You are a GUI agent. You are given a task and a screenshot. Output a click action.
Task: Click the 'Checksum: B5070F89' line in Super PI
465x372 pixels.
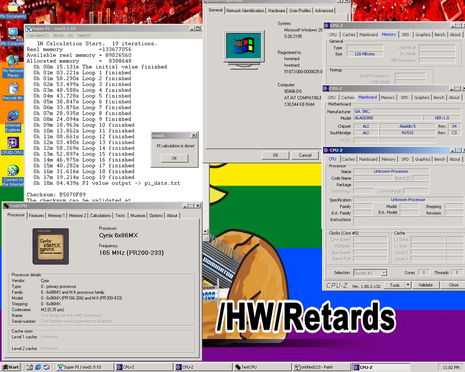pos(56,195)
